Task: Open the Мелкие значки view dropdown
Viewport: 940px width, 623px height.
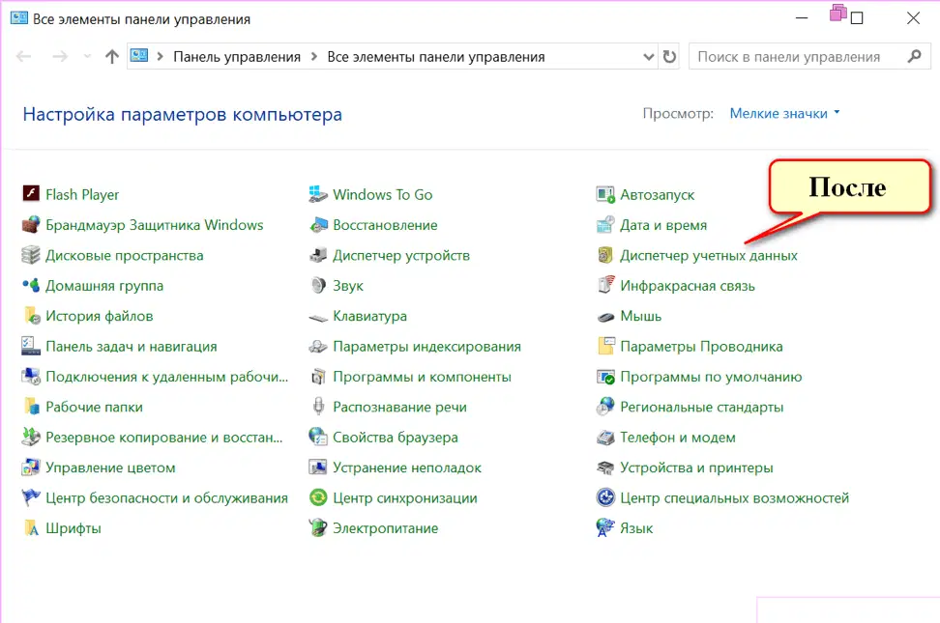Action: tap(784, 113)
